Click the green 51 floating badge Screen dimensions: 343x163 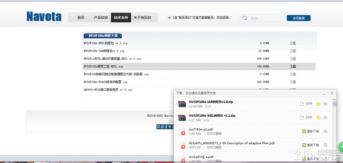(x=341, y=147)
